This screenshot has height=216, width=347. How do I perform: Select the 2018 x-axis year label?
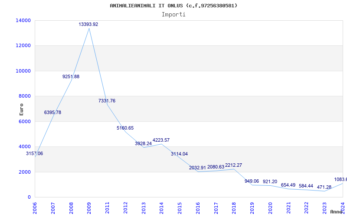[234, 208]
